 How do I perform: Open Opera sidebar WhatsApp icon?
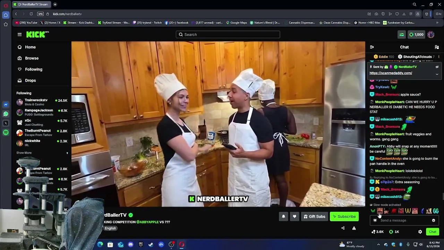pos(6,114)
